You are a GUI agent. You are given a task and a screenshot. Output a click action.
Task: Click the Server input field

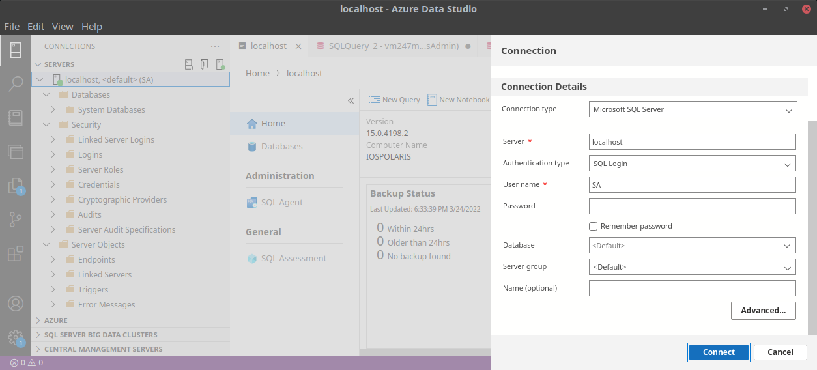(x=693, y=142)
